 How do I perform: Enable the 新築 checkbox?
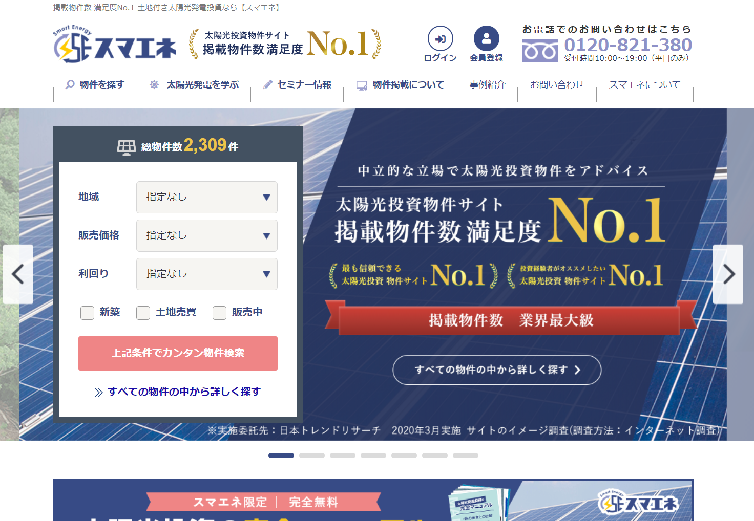pos(87,313)
